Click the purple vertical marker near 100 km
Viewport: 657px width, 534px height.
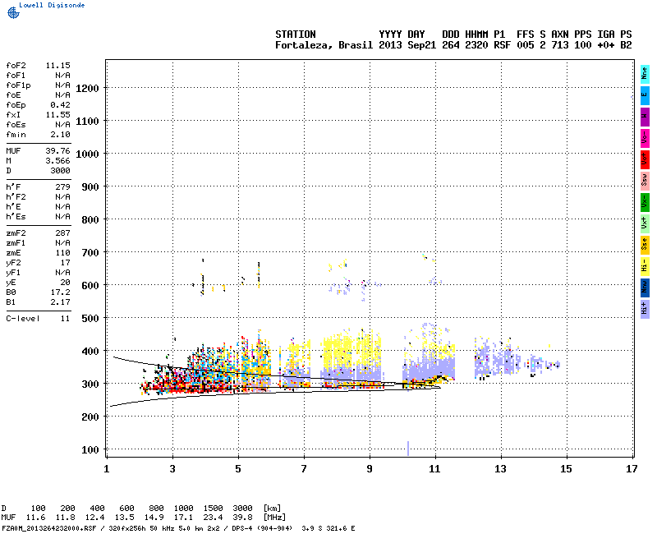[408, 448]
